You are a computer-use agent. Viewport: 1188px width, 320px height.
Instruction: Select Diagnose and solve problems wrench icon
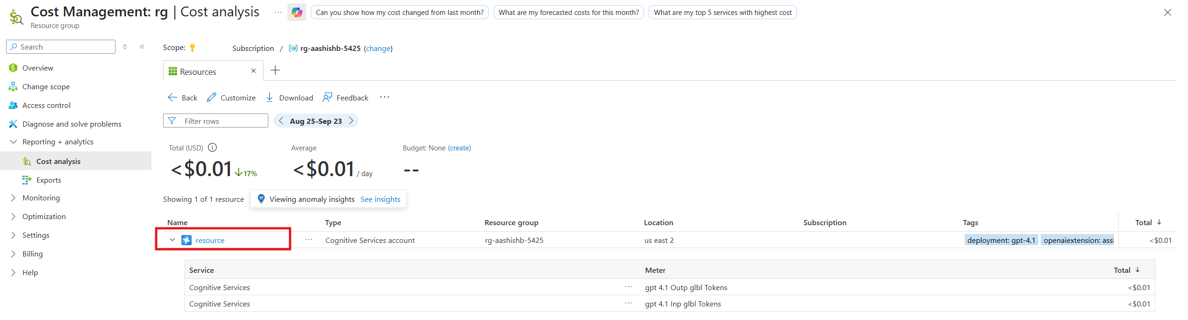pos(13,123)
